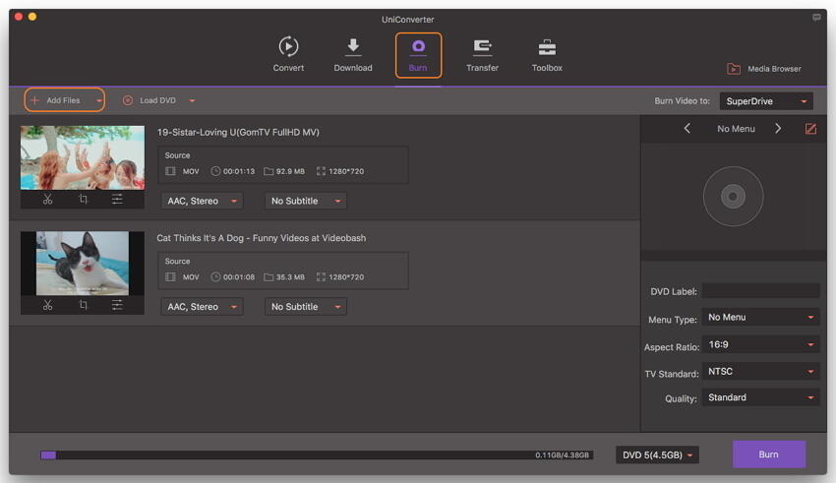Image resolution: width=836 pixels, height=483 pixels.
Task: Go to the Transfer tab
Action: coord(482,54)
